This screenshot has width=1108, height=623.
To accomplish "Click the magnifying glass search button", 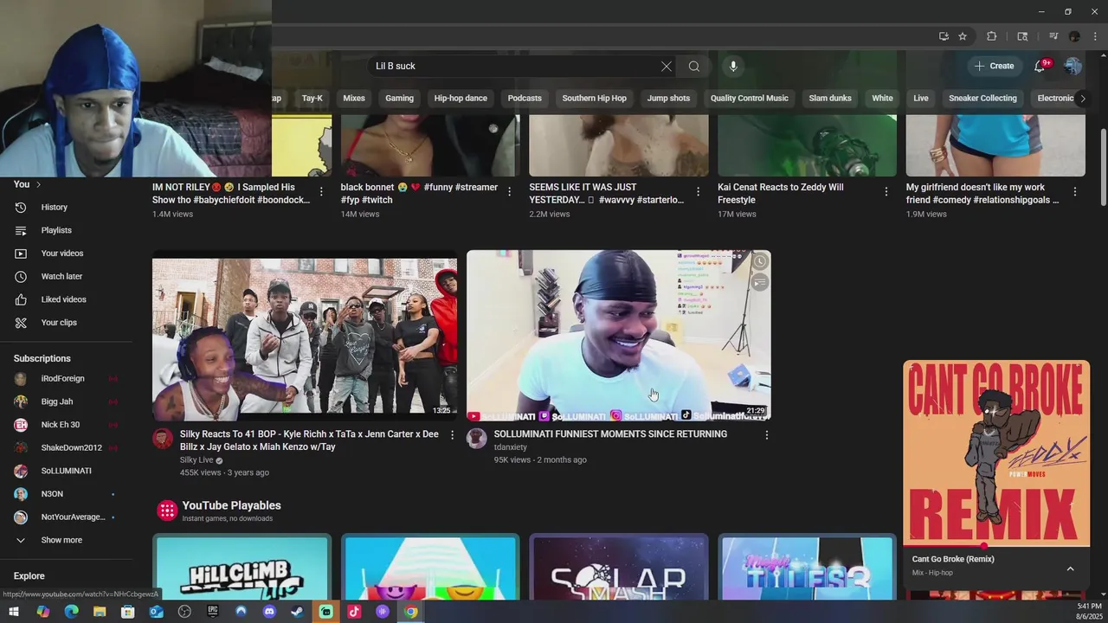I will tap(694, 66).
